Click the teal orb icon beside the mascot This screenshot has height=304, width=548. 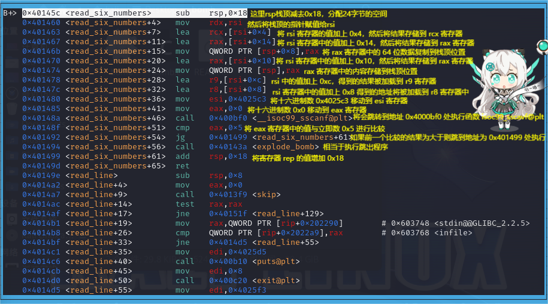(x=542, y=45)
